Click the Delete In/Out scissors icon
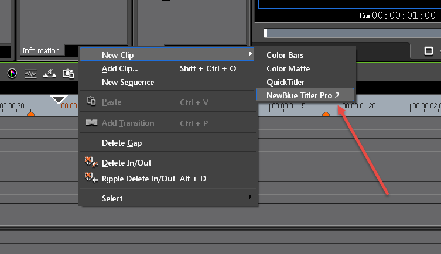This screenshot has height=254, width=441. pyautogui.click(x=90, y=163)
